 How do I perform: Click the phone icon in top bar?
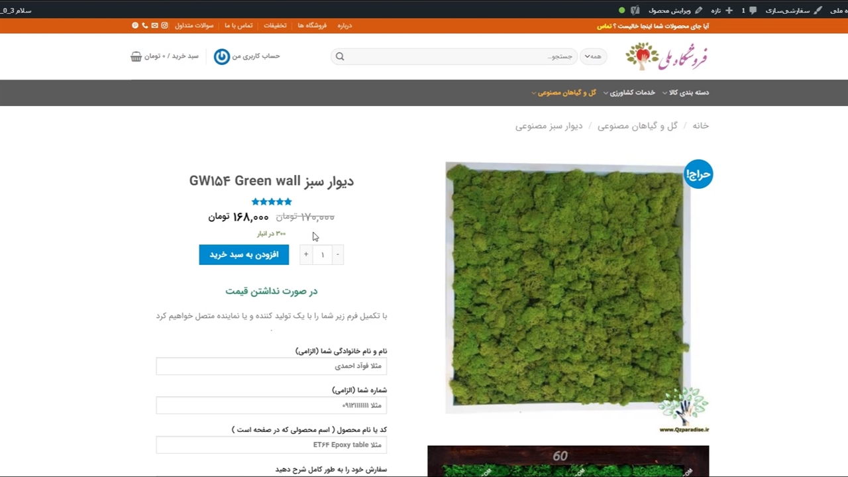[144, 26]
